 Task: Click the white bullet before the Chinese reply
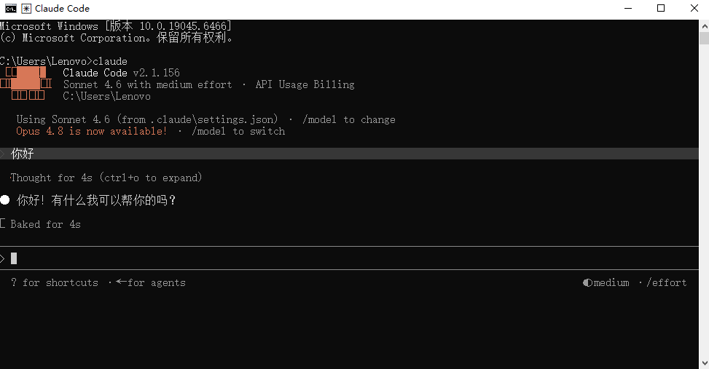pos(5,200)
